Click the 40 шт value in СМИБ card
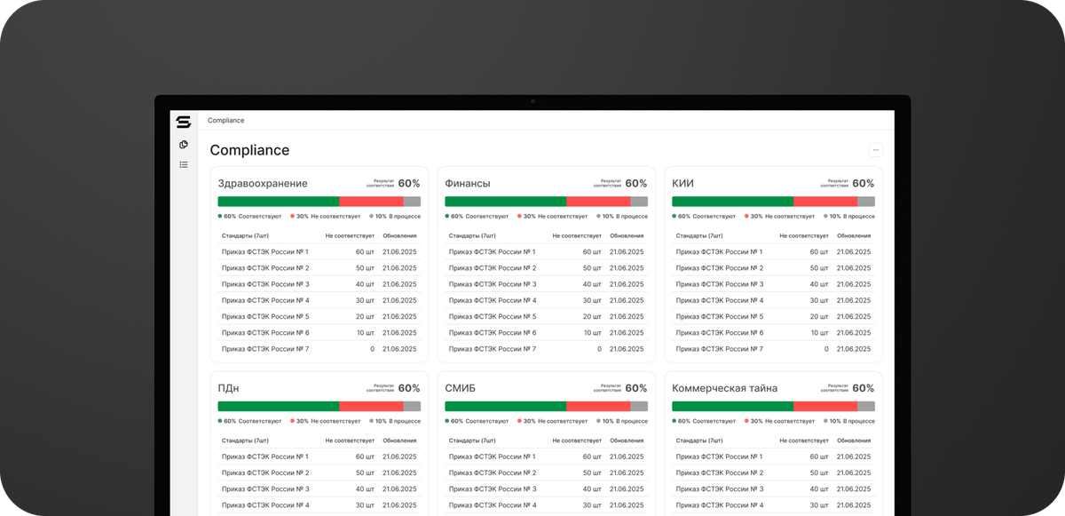The height and width of the screenshot is (516, 1065). (592, 488)
